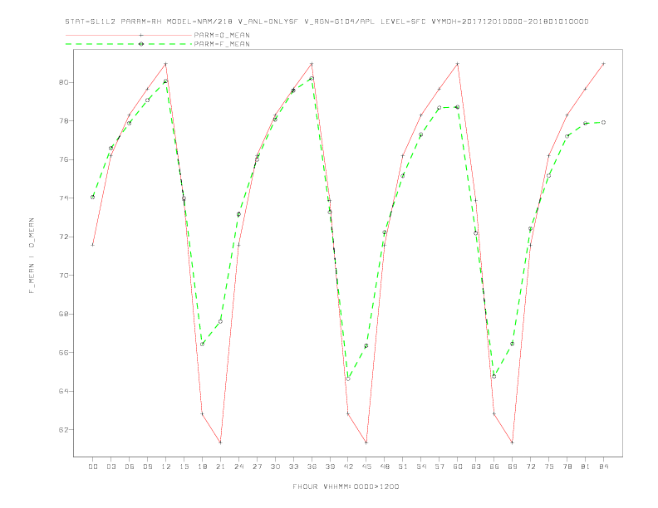Click x-axis forecast hour label 78
Viewport: 658px width, 508px height.
click(x=567, y=466)
